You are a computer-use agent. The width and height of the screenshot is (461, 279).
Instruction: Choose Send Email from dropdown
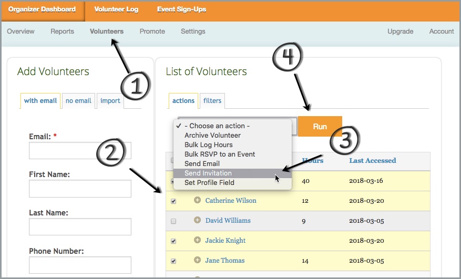[232, 163]
